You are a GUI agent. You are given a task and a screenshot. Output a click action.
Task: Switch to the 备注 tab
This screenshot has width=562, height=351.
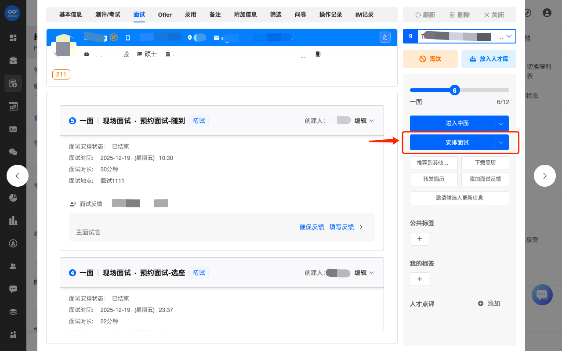[x=215, y=14]
